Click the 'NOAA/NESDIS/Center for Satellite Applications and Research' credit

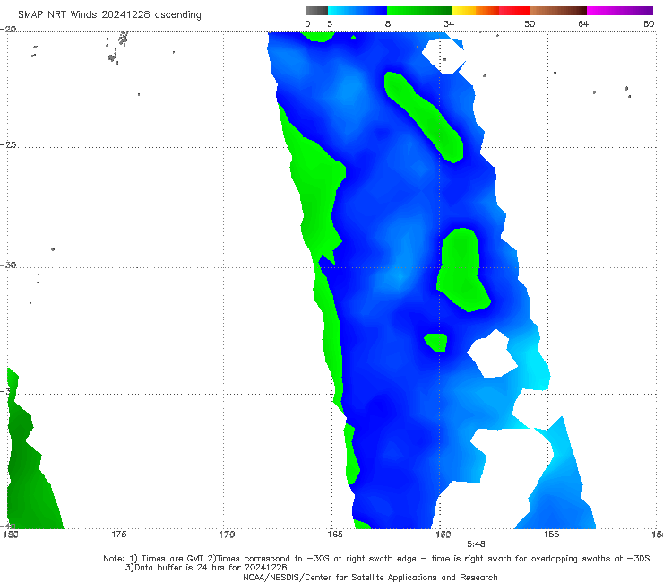pyautogui.click(x=370, y=578)
